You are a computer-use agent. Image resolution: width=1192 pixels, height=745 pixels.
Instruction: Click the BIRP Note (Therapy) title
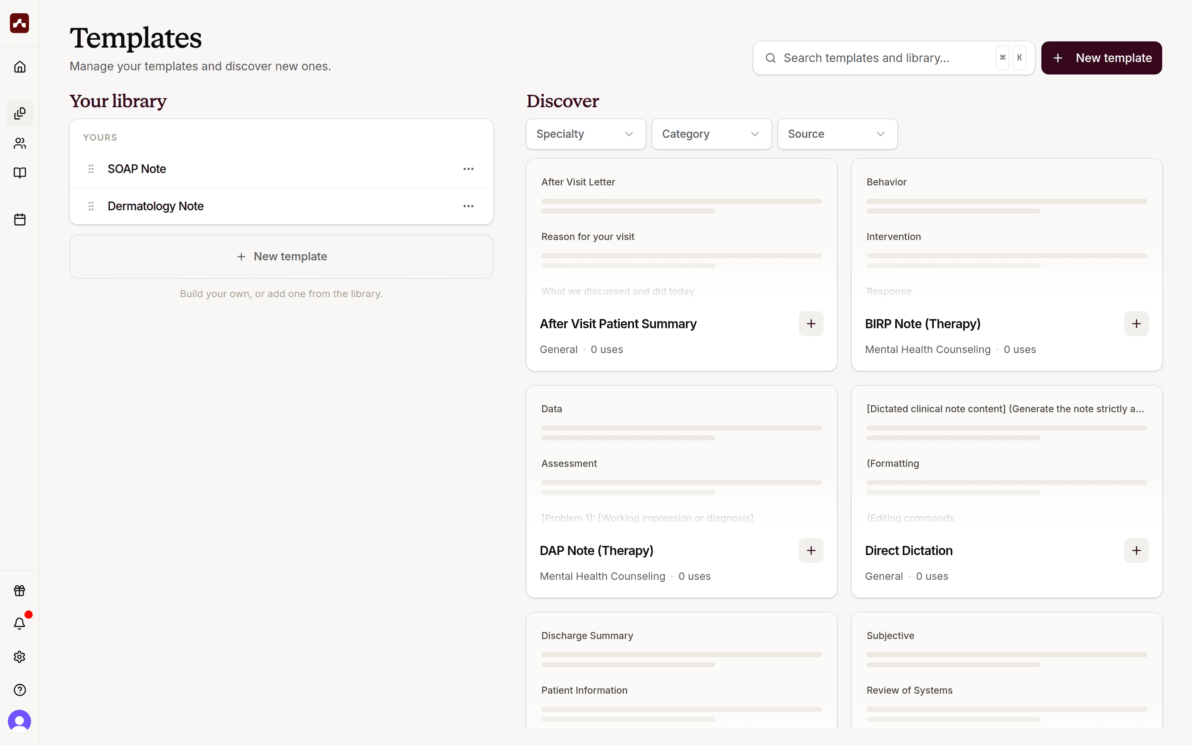pos(923,324)
